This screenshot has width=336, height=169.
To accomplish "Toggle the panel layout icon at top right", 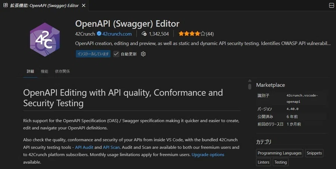I will [331, 5].
